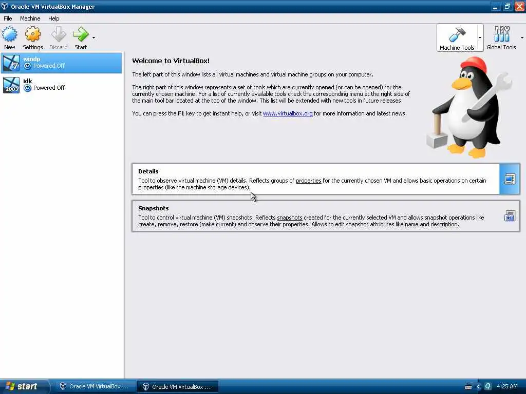The height and width of the screenshot is (394, 526).
Task: Open Settings gear for selected machine
Action: point(32,38)
